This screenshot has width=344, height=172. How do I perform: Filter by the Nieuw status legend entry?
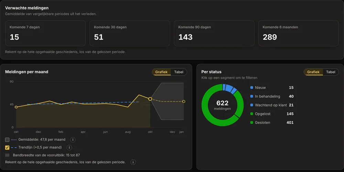(272, 87)
